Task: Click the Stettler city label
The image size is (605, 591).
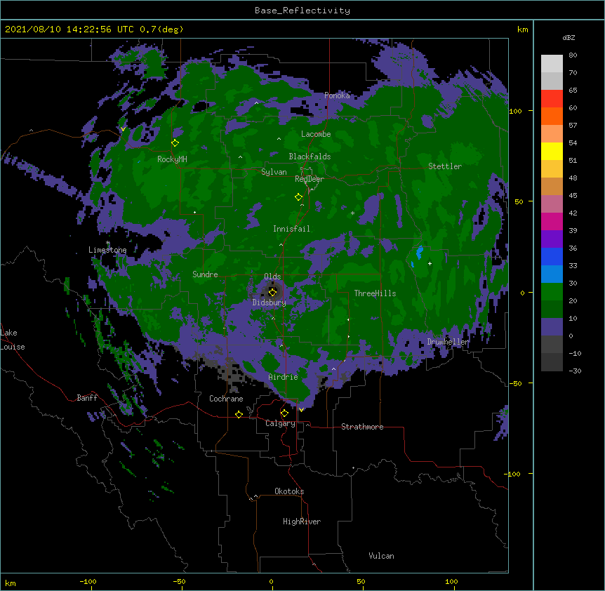Action: pyautogui.click(x=445, y=166)
